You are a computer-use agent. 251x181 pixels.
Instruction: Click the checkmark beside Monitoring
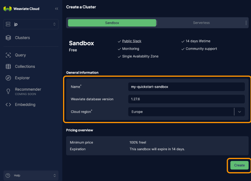[119, 49]
